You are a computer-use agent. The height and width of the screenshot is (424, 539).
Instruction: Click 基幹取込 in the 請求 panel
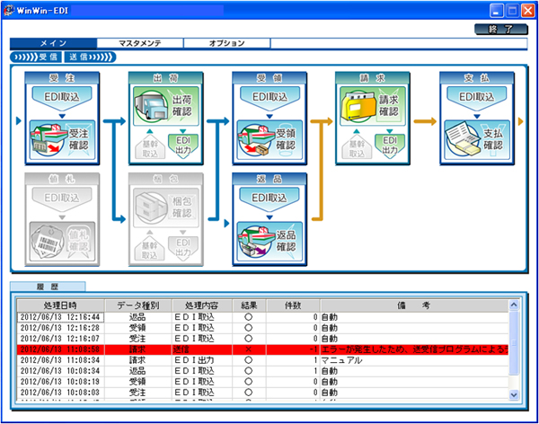357,148
